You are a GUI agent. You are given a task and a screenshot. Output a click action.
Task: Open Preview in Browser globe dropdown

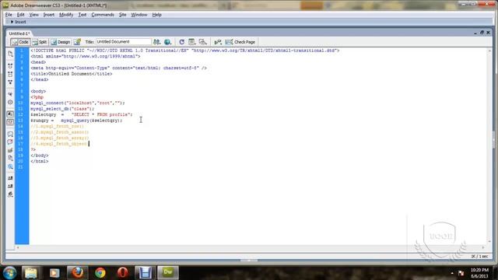(x=168, y=42)
